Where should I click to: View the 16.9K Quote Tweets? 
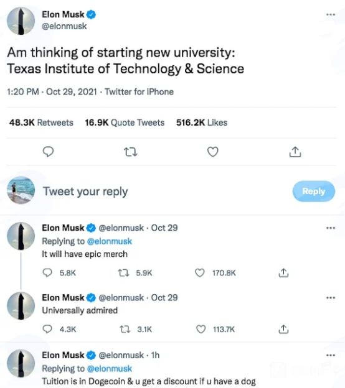click(125, 122)
